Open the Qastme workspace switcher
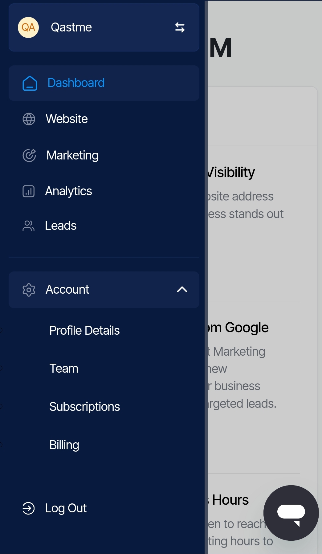This screenshot has width=322, height=554. (71, 27)
